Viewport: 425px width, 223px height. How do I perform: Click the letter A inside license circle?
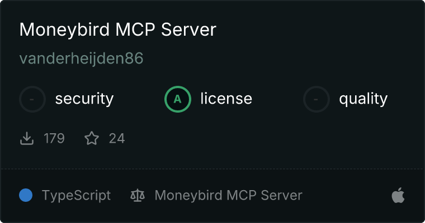pyautogui.click(x=177, y=99)
